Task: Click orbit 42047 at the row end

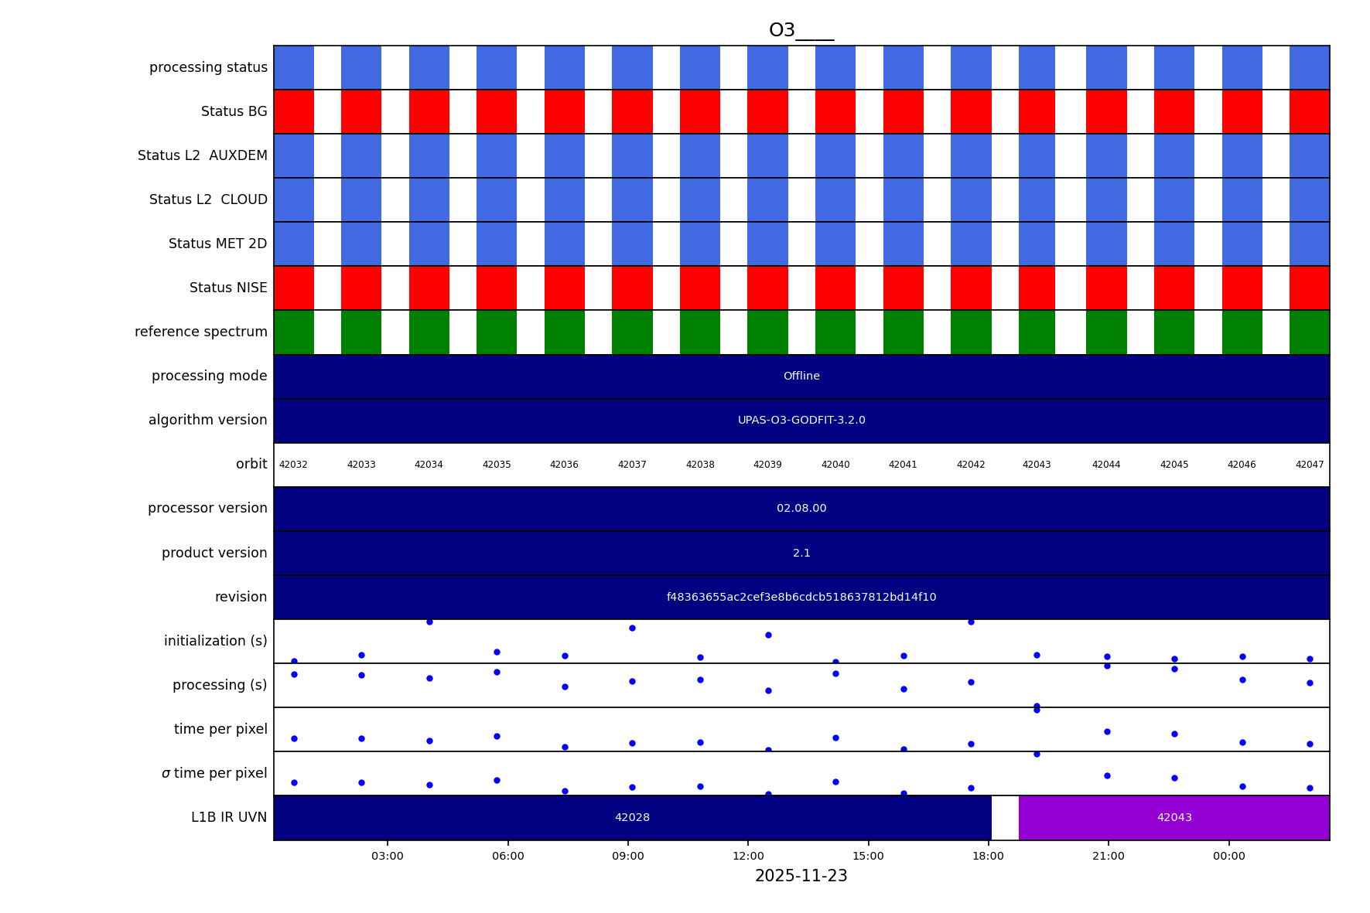Action: click(x=1309, y=465)
